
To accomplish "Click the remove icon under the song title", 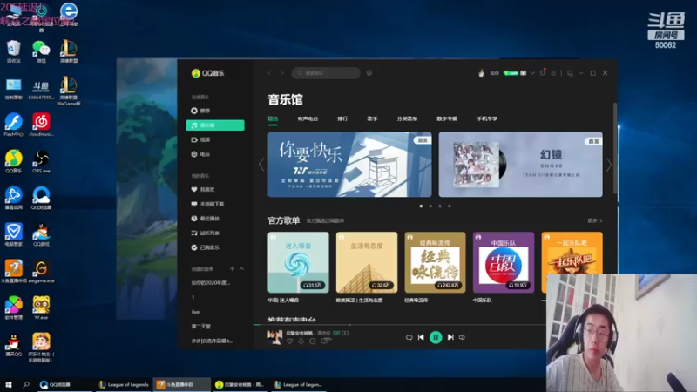I will [x=313, y=341].
